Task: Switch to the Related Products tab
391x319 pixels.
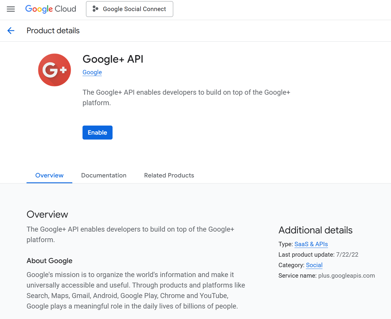Action: click(x=169, y=175)
